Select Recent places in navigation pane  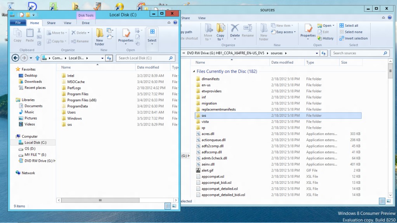point(35,88)
